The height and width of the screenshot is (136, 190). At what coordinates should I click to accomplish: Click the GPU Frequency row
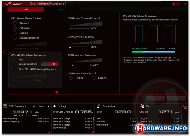click(x=26, y=119)
